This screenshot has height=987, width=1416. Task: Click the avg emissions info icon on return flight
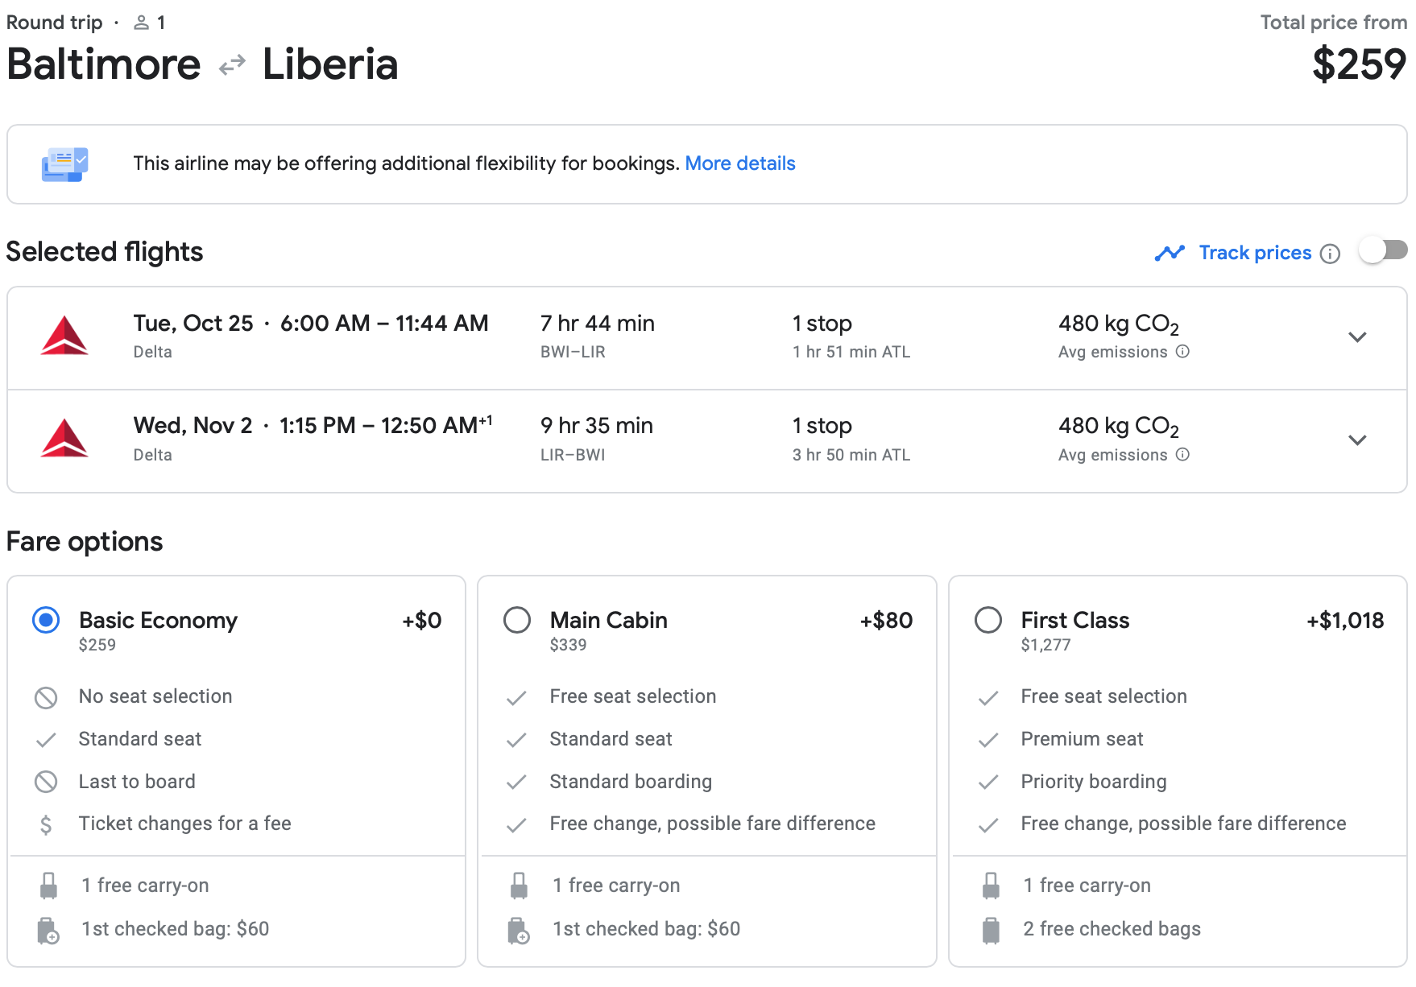tap(1182, 454)
